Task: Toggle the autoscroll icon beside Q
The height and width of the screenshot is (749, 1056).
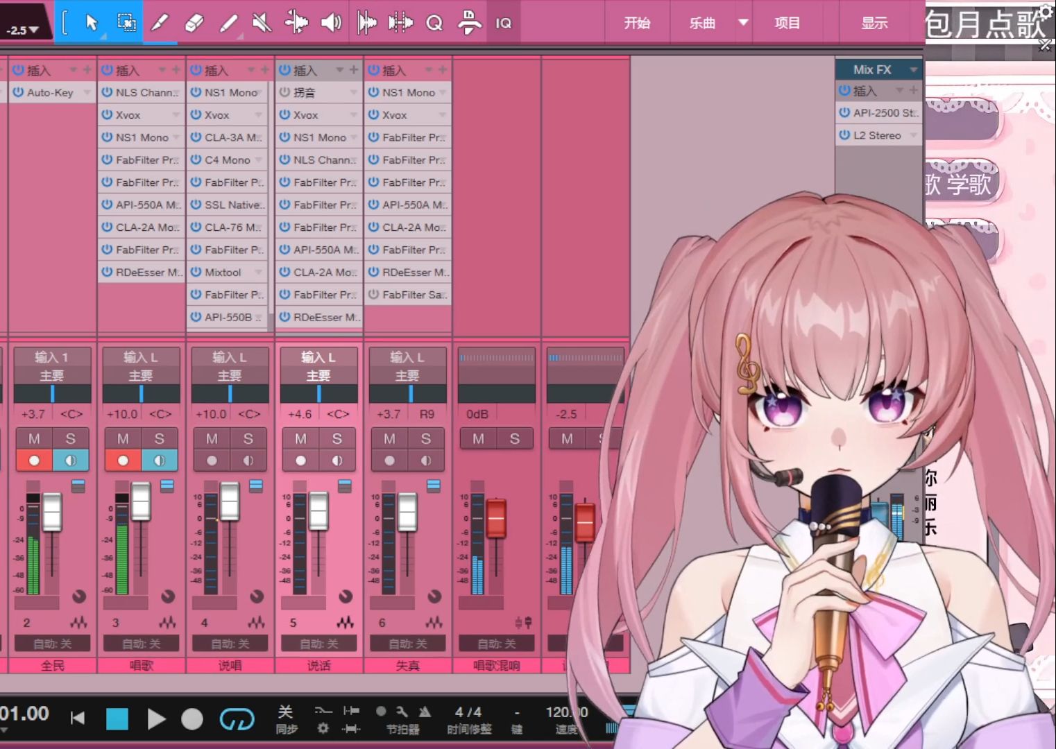Action: (470, 23)
